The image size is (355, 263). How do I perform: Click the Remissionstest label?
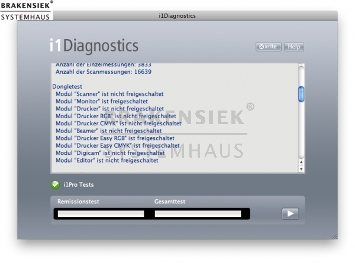(78, 202)
